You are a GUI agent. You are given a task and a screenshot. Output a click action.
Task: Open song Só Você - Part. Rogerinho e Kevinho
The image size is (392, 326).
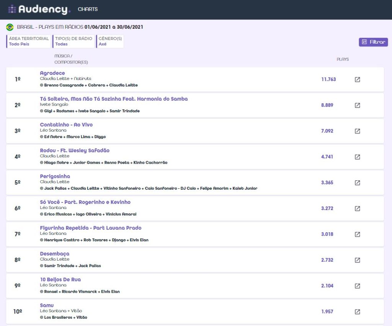tap(85, 202)
